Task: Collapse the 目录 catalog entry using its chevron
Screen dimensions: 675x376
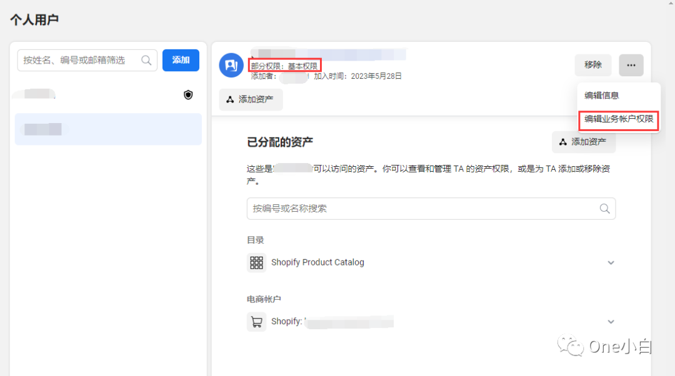Action: [611, 262]
